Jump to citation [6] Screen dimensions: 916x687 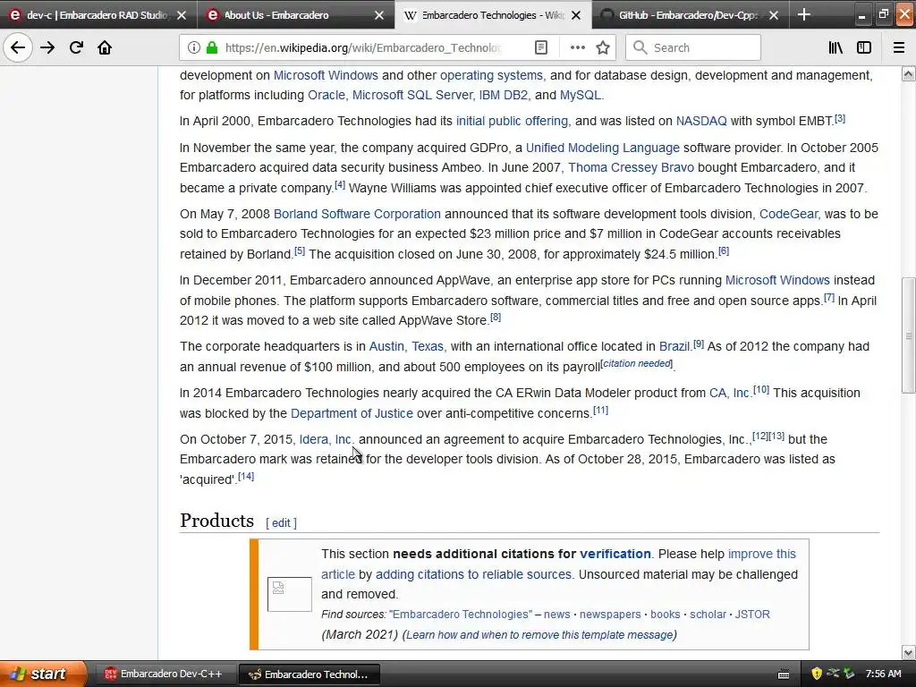723,251
